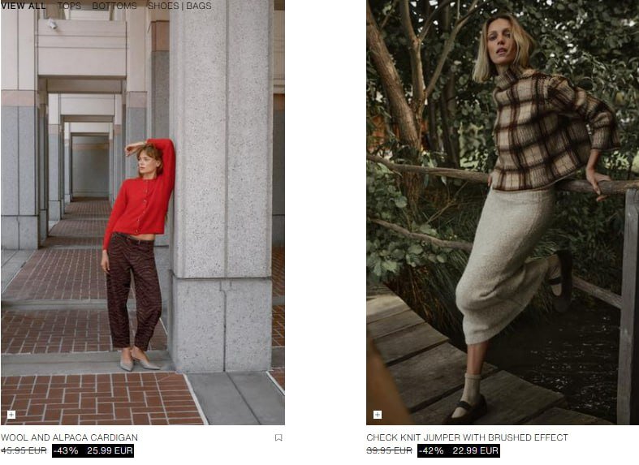Click the grey stone pillar in cardigan photo

tap(221, 185)
